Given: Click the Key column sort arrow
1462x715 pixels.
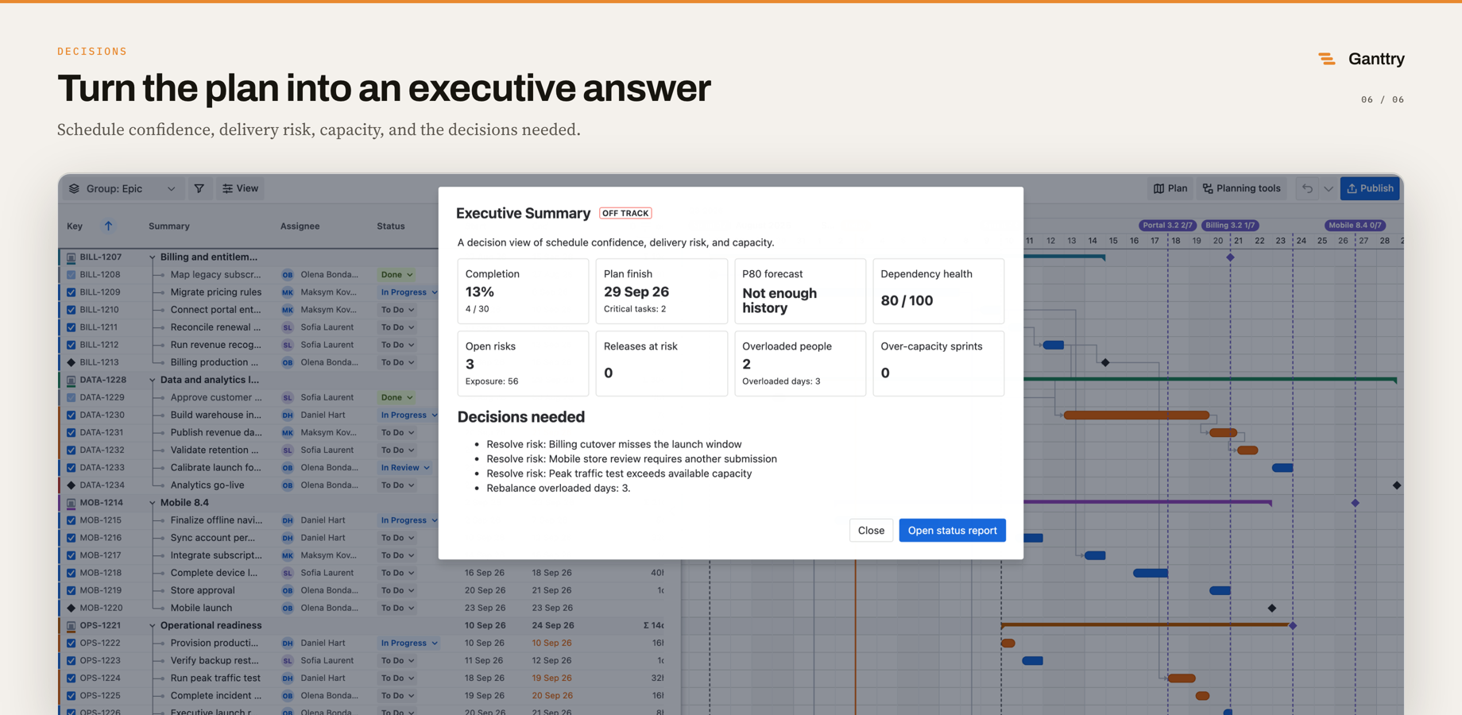Looking at the screenshot, I should pyautogui.click(x=108, y=226).
